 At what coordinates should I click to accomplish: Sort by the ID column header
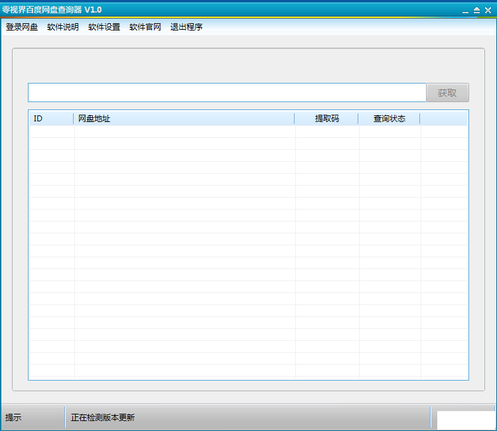pyautogui.click(x=51, y=119)
